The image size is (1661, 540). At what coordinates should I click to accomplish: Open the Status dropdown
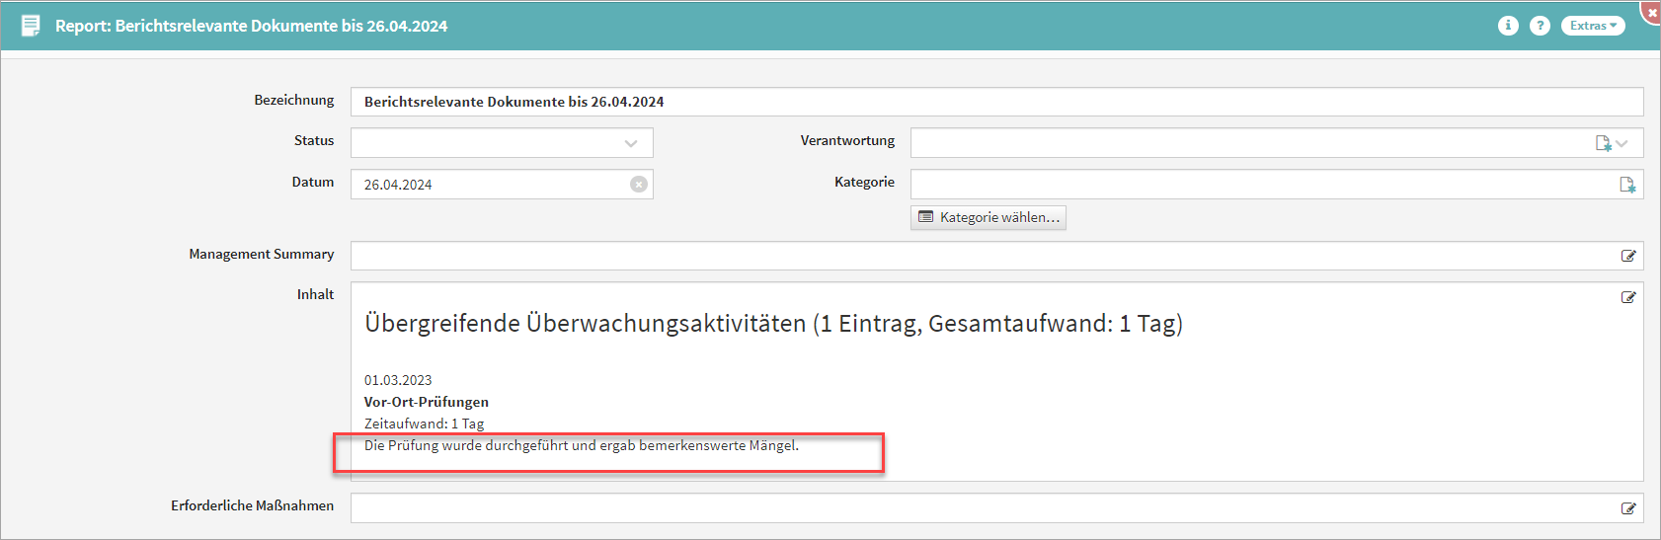[502, 143]
